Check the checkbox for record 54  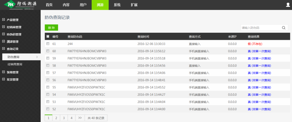(48, 94)
